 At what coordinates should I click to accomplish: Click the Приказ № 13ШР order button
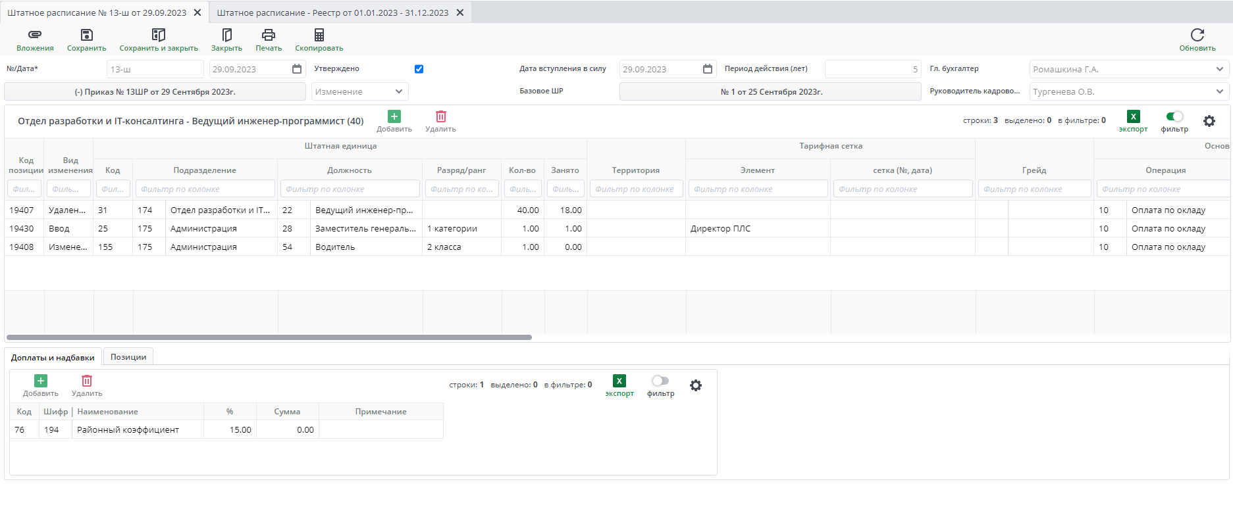(x=155, y=91)
